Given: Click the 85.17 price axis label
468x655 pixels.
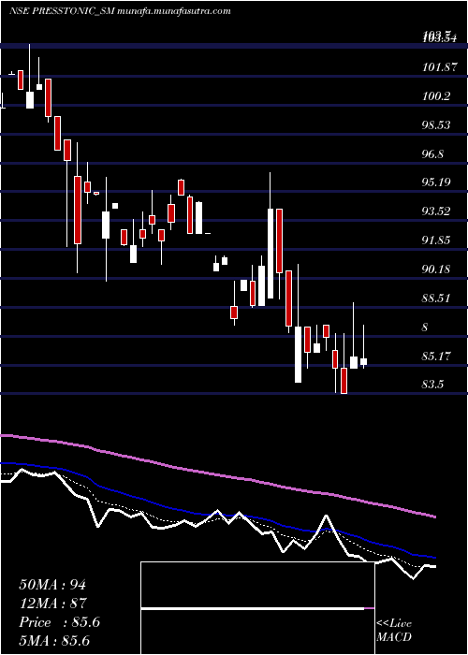Looking at the screenshot, I should pyautogui.click(x=436, y=357).
